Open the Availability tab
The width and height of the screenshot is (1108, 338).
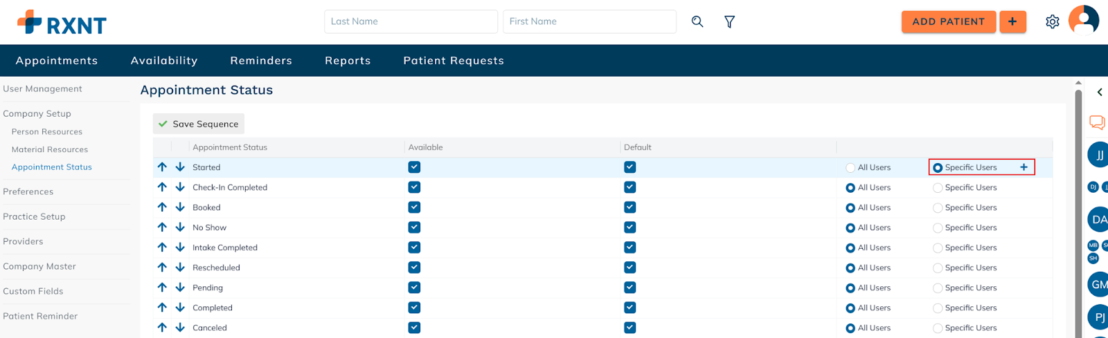pyautogui.click(x=164, y=61)
